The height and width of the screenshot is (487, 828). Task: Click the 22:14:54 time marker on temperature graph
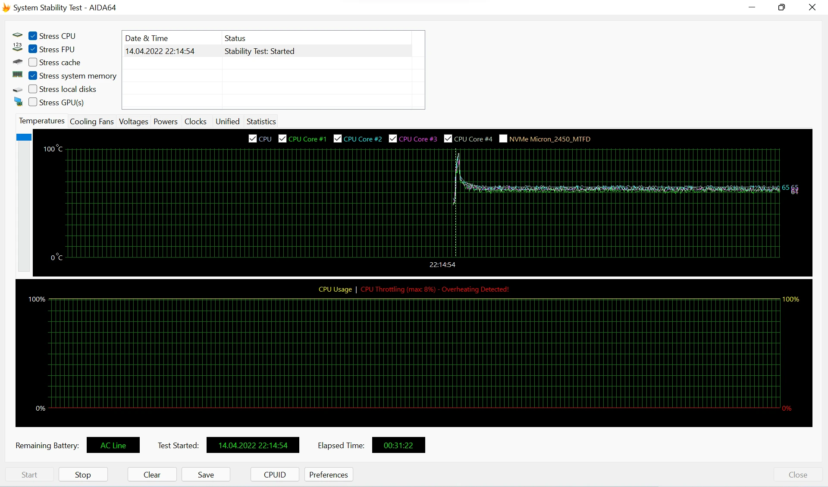(x=442, y=264)
